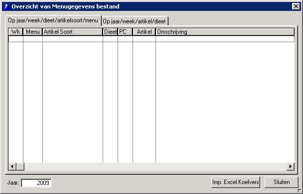
Task: Click the Sluiten button
Action: pos(282,182)
